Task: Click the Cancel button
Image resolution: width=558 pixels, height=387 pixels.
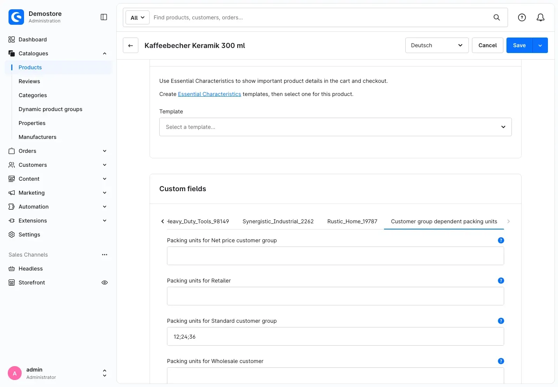Action: pyautogui.click(x=487, y=45)
